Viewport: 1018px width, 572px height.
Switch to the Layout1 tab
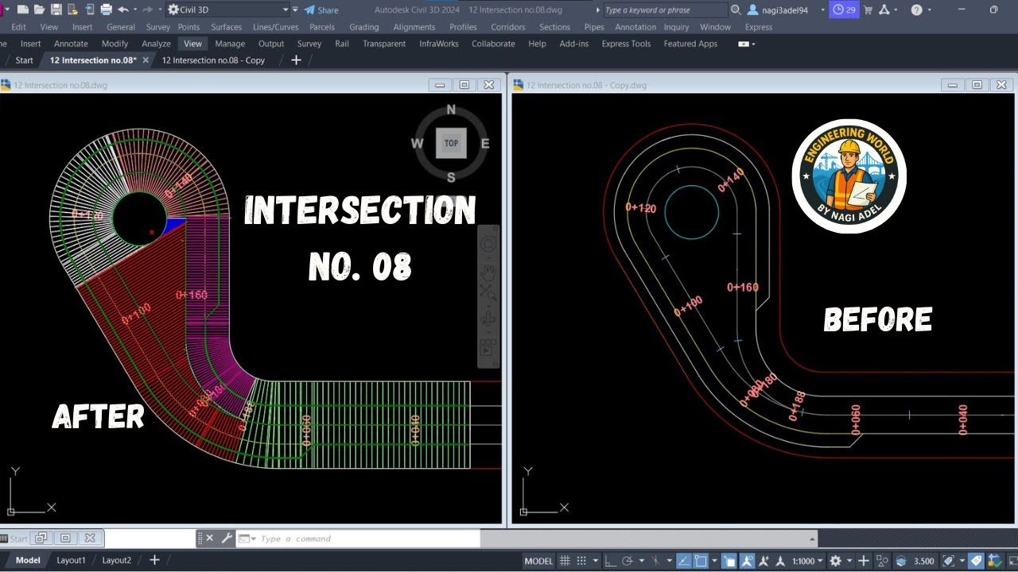[x=71, y=560]
